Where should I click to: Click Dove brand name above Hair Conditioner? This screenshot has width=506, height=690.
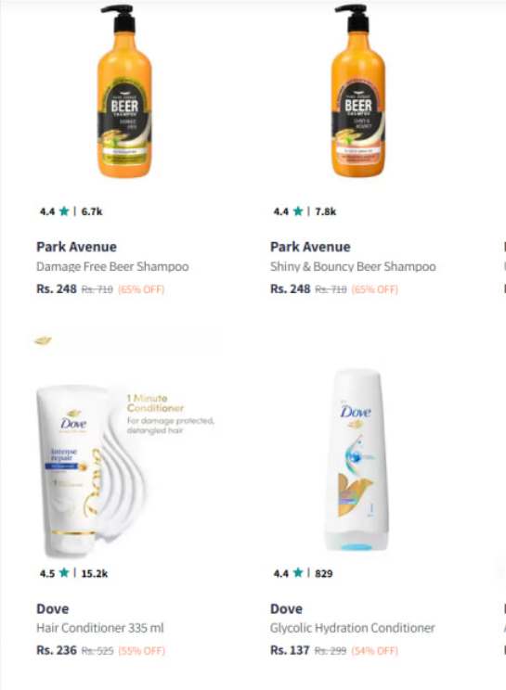pyautogui.click(x=53, y=609)
